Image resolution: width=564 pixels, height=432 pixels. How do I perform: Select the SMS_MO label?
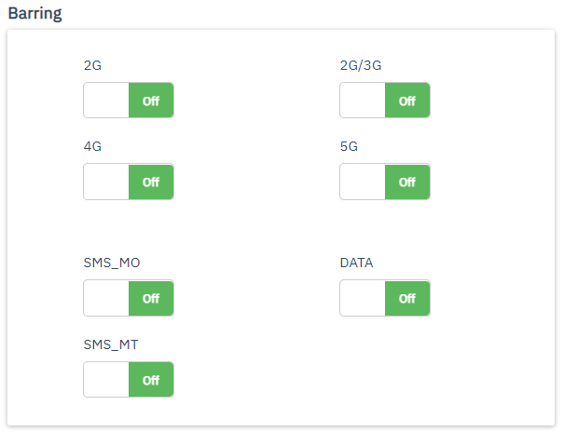click(x=111, y=263)
